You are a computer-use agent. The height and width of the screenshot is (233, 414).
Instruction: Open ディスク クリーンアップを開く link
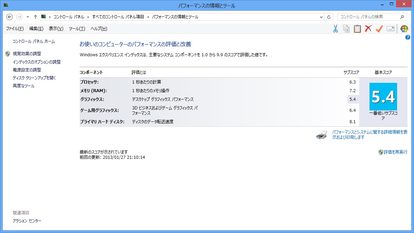tap(34, 78)
